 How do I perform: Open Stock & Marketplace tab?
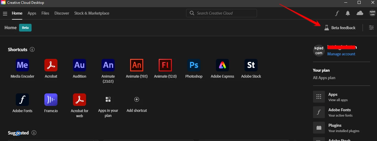(x=92, y=13)
